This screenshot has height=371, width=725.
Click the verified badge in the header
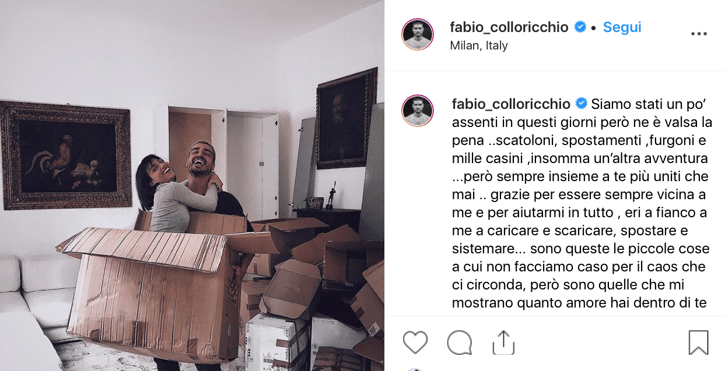tap(580, 27)
